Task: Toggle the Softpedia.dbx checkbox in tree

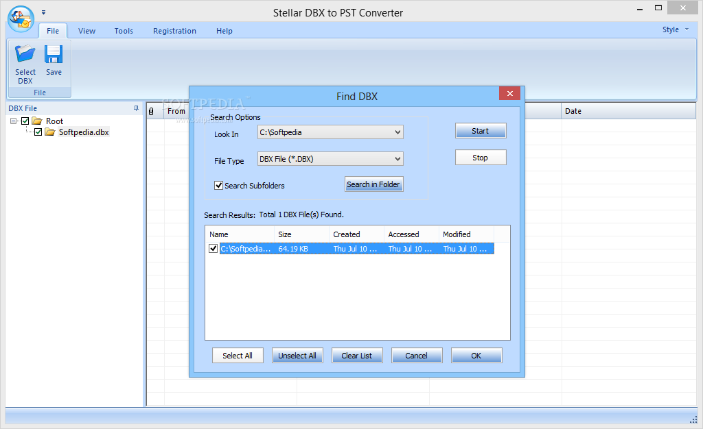Action: 38,132
